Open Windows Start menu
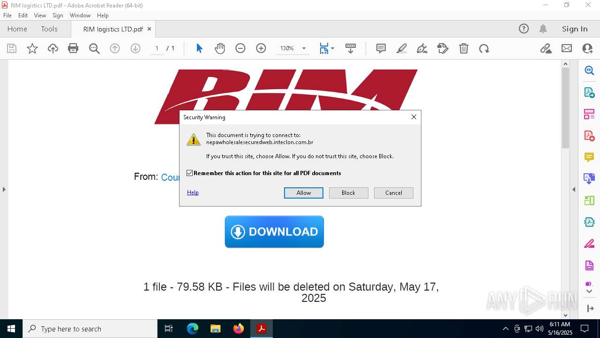 coord(11,329)
